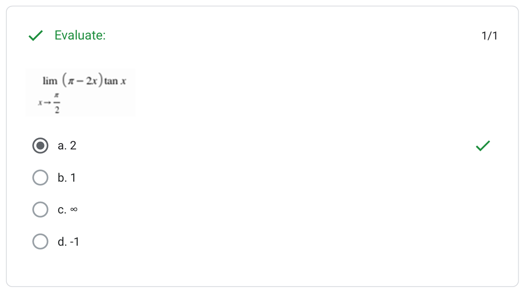This screenshot has height=292, width=525.
Task: Click the green checkmark beside Evaluate heading
Action: click(x=36, y=35)
